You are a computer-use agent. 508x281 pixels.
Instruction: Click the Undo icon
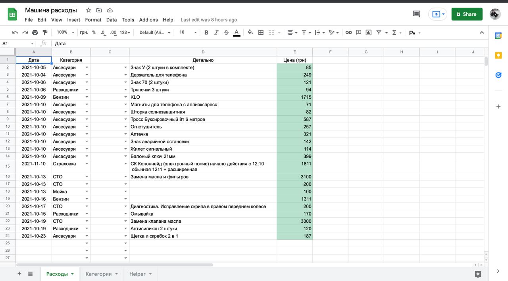click(x=15, y=32)
